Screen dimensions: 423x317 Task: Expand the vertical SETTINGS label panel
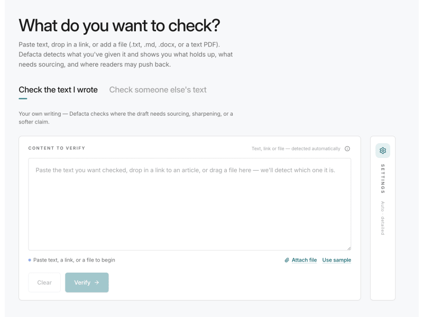(382, 179)
